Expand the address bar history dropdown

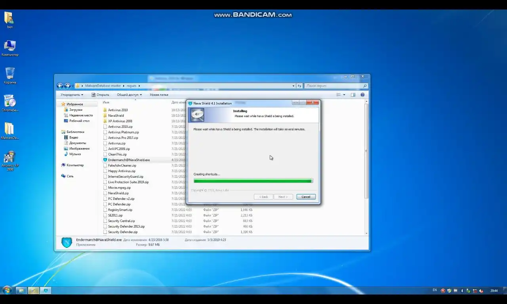click(x=293, y=85)
